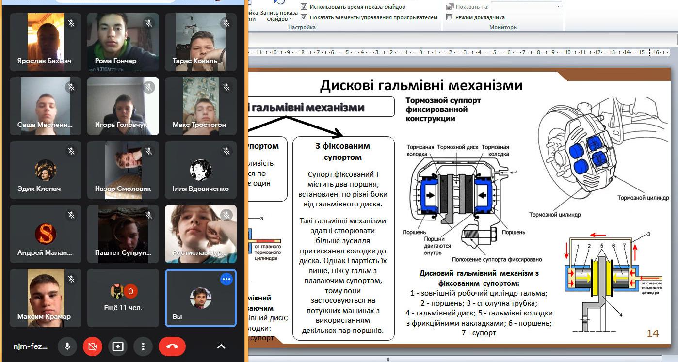The width and height of the screenshot is (678, 362).
Task: Click muted mic icon on Эдик Клепач tile
Action: click(71, 151)
